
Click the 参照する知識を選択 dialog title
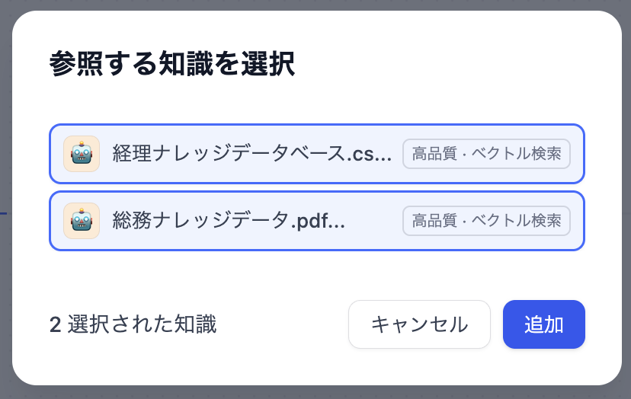172,63
